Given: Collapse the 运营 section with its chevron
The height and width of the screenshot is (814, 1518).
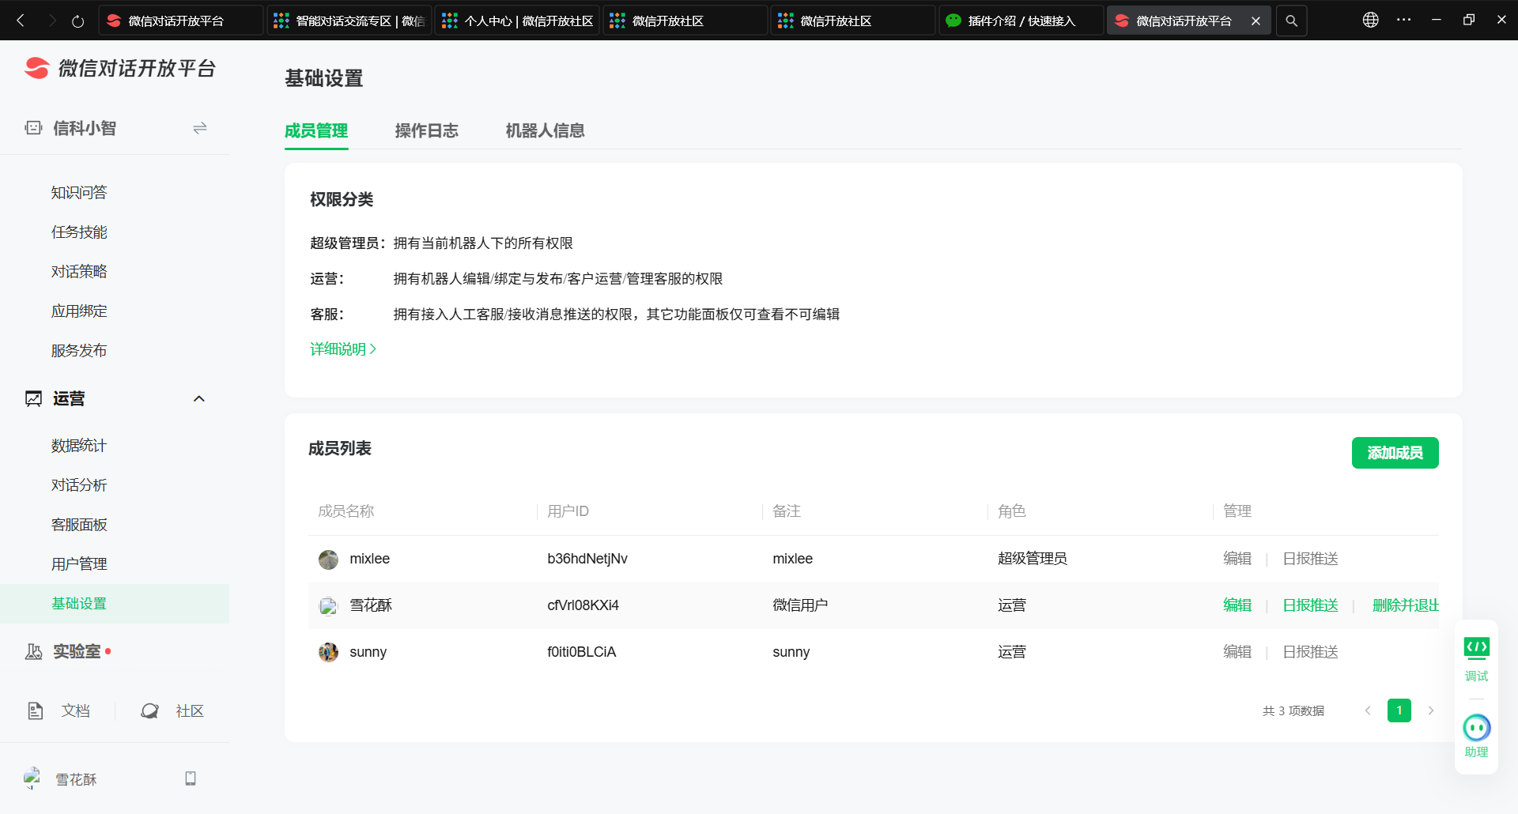Looking at the screenshot, I should [199, 399].
